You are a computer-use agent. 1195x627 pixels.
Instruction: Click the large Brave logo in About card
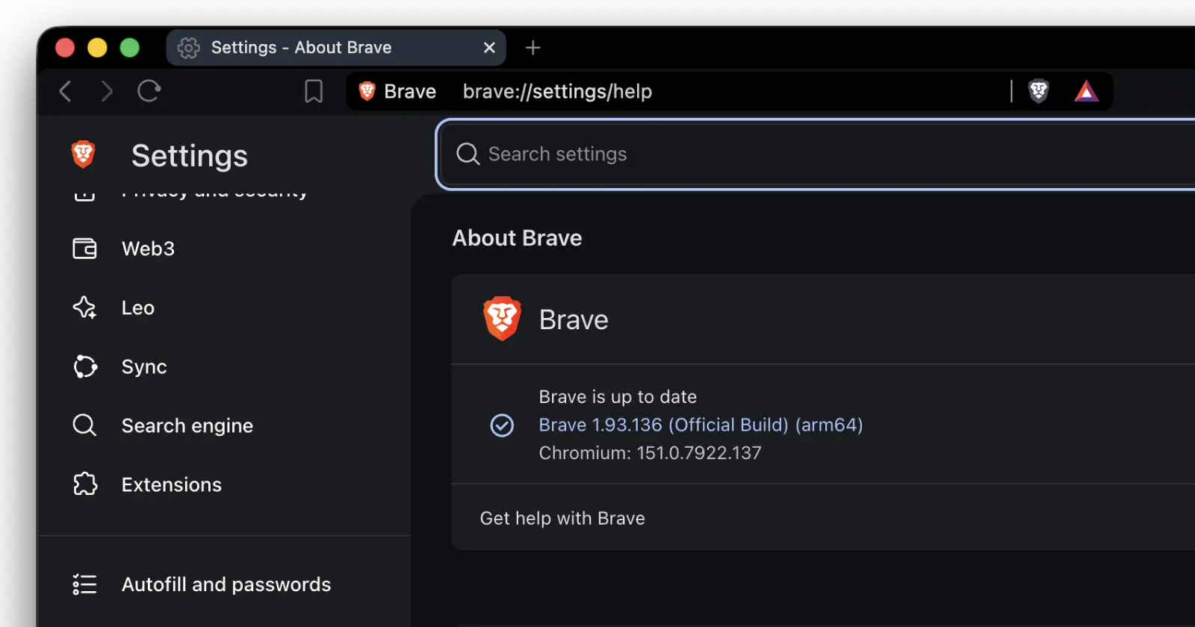tap(502, 319)
